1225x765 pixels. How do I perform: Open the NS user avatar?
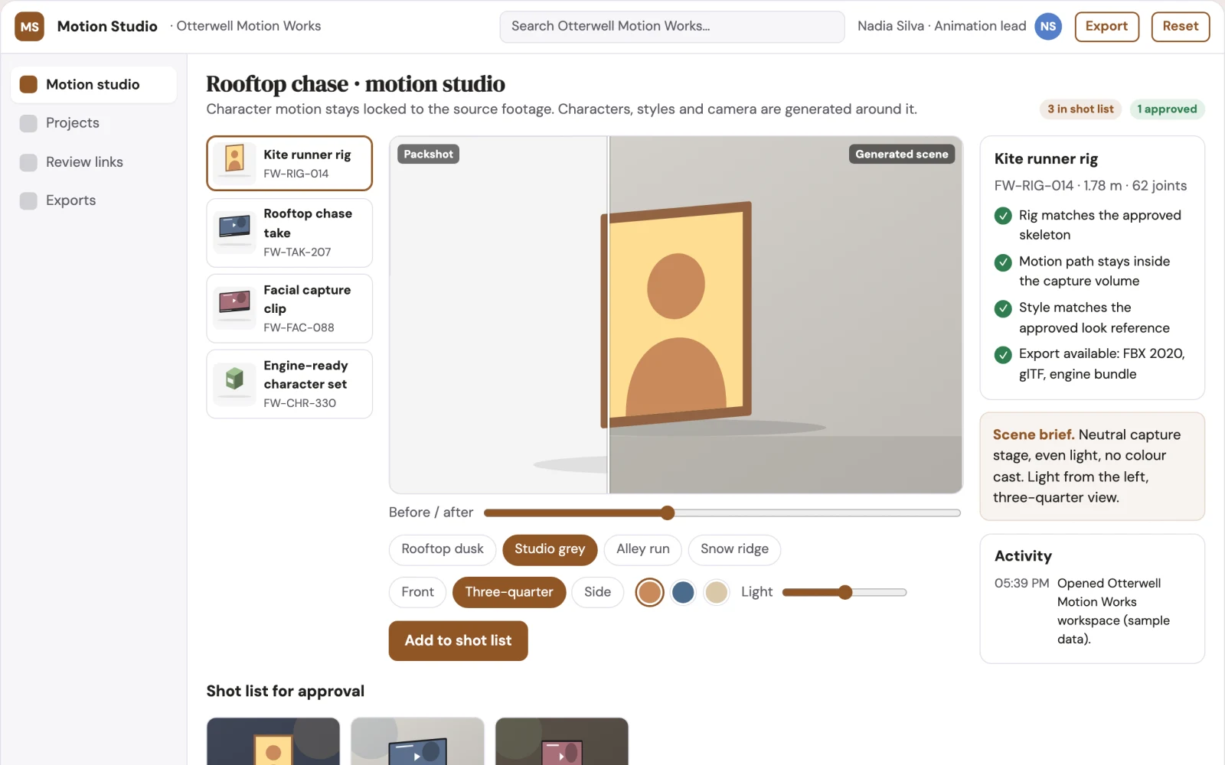tap(1048, 26)
